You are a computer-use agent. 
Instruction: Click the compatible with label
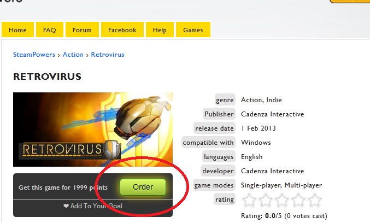[x=208, y=143]
